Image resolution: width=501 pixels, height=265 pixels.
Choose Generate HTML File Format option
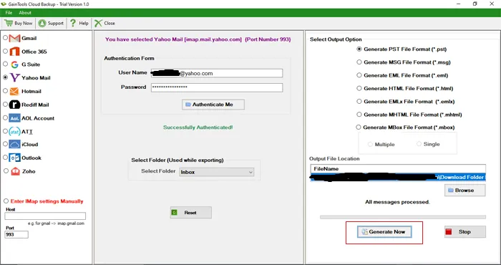359,88
